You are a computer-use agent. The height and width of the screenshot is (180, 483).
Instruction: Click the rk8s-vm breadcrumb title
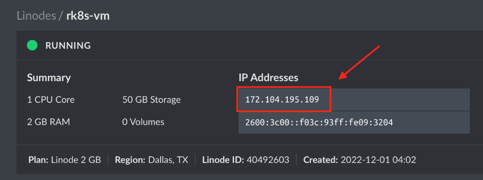tap(88, 16)
